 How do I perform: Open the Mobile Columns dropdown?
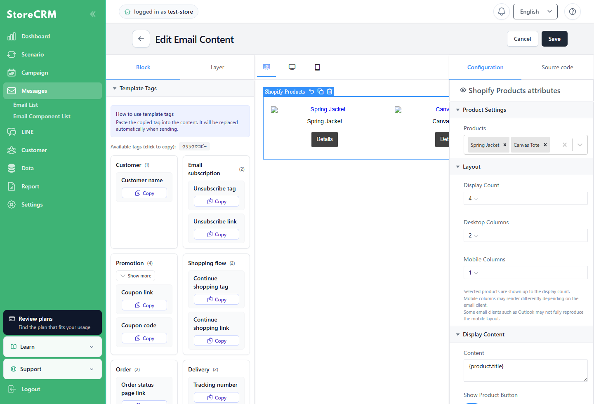click(526, 272)
